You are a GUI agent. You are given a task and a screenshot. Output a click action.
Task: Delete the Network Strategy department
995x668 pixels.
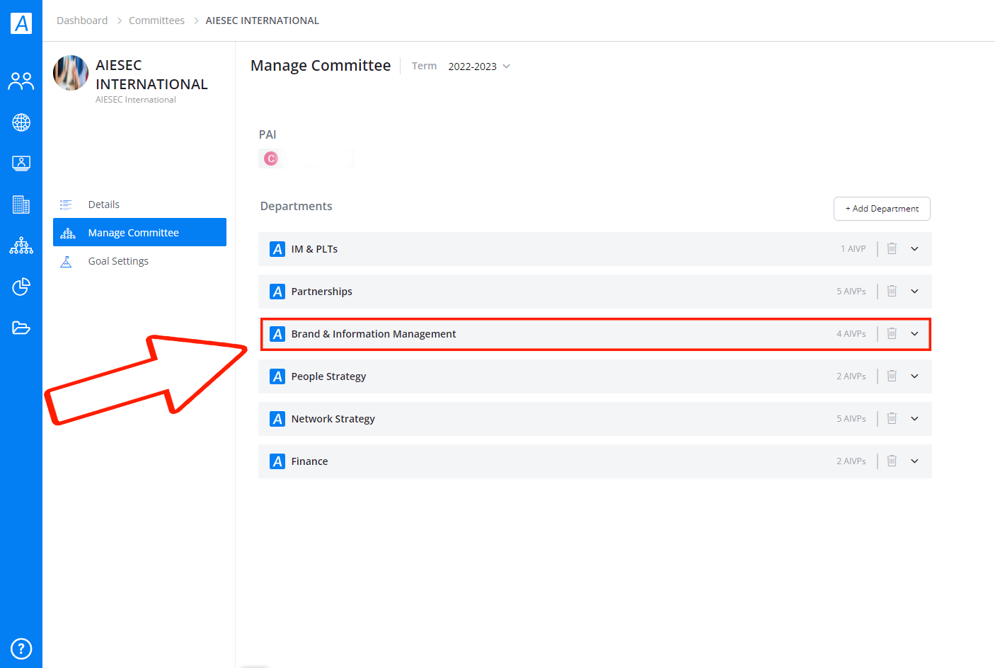[892, 418]
